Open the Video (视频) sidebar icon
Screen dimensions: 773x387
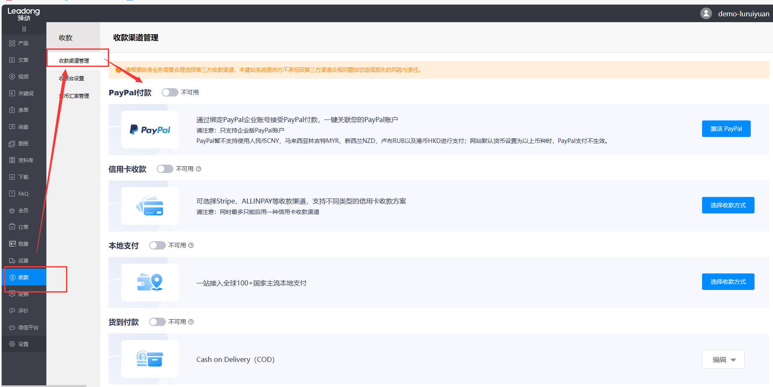tap(12, 77)
